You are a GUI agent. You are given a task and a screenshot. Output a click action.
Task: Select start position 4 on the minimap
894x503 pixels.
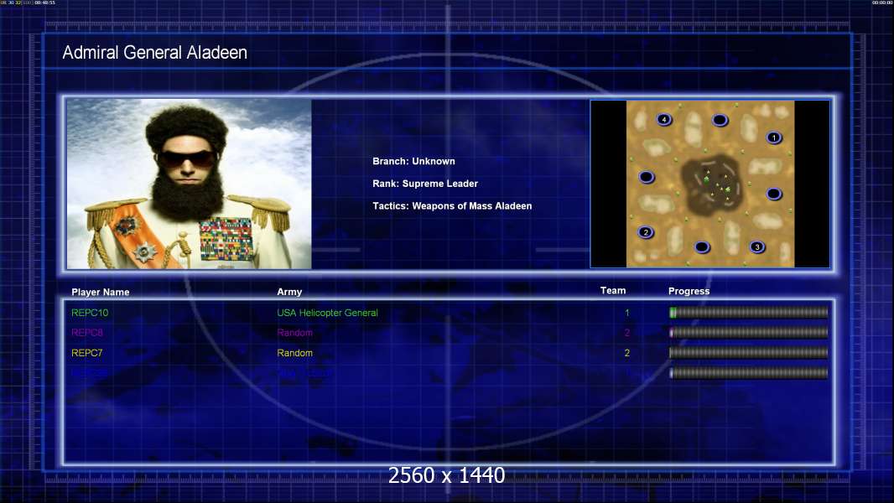tap(664, 119)
